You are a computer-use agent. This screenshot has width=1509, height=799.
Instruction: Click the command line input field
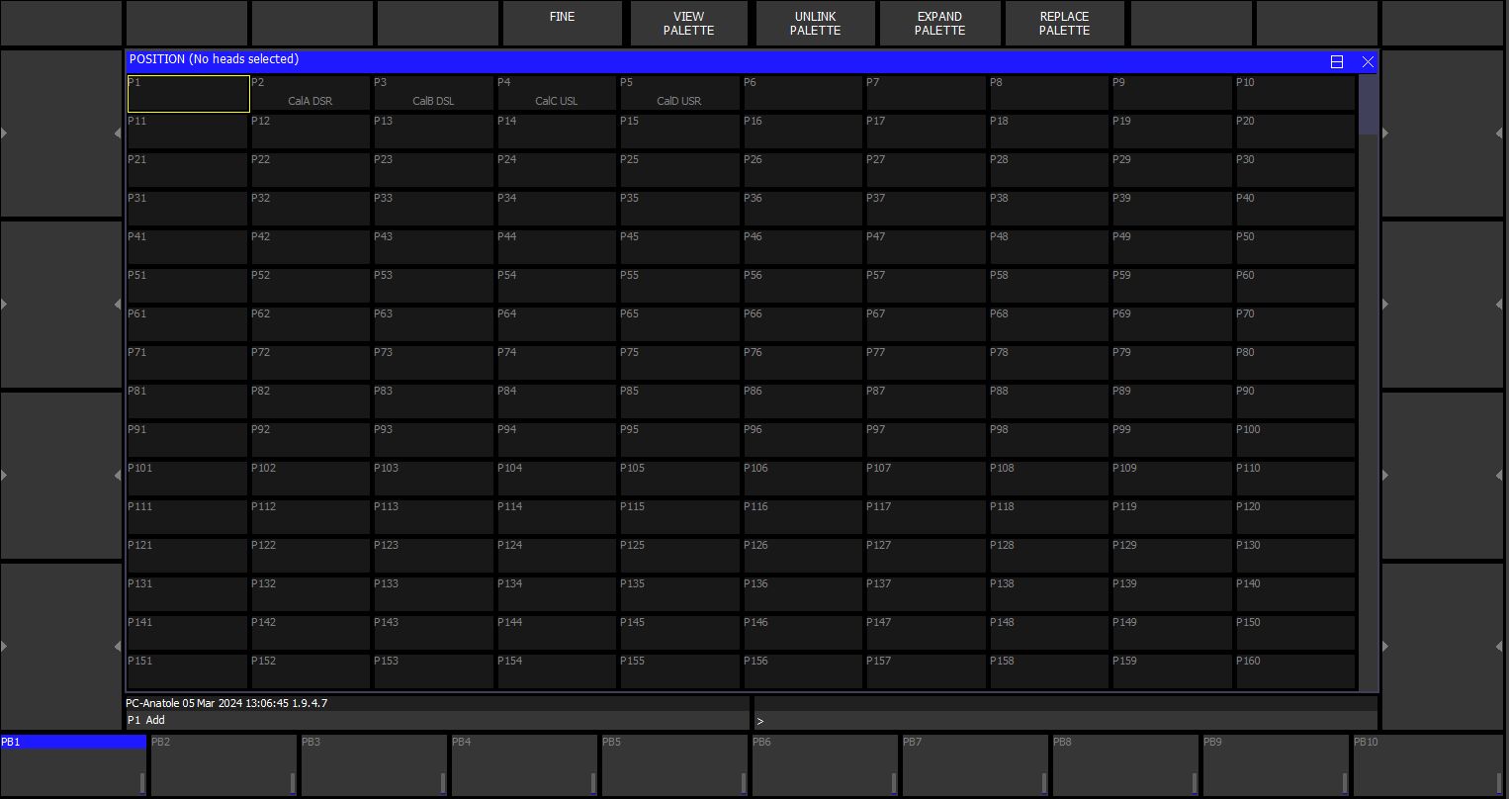click(1064, 721)
